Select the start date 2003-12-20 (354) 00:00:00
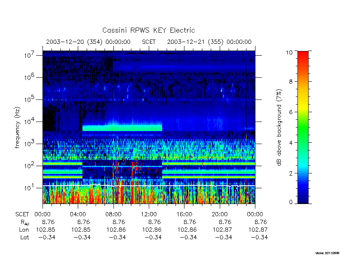Image resolution: width=340 pixels, height=255 pixels. tap(88, 42)
